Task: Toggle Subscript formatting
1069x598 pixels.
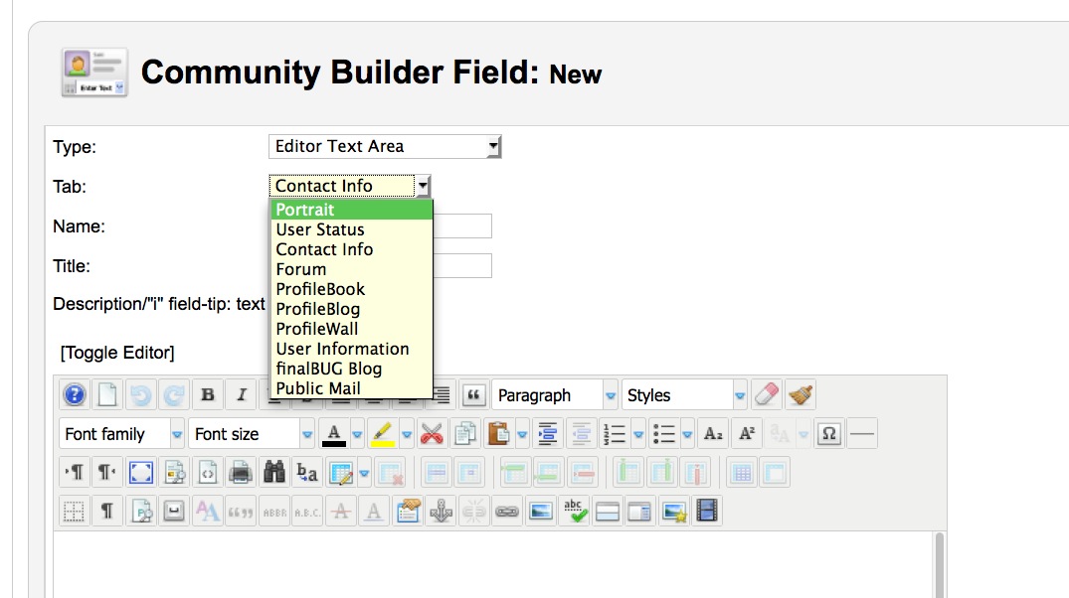Action: 713,434
